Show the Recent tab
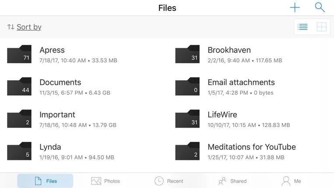The height and width of the screenshot is (188, 334). [169, 181]
